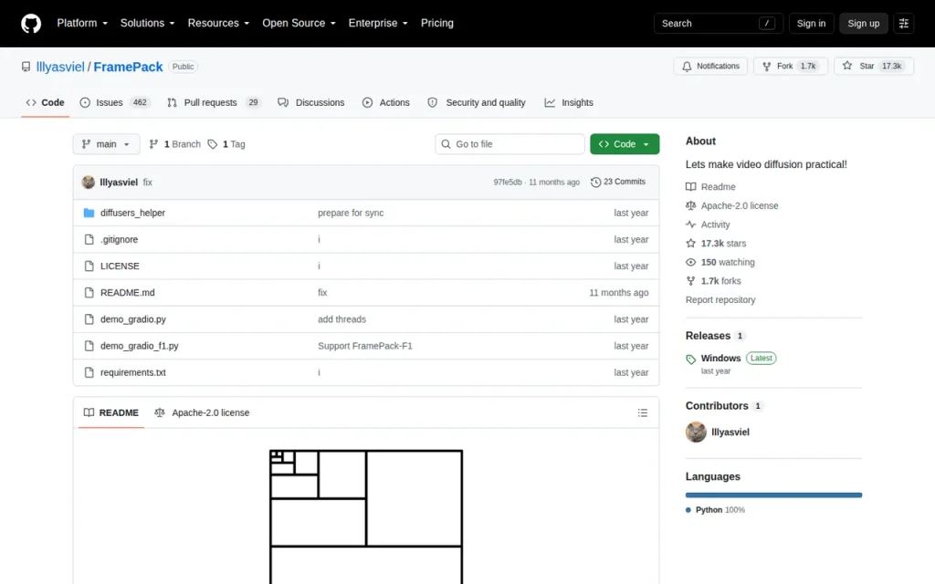Open Security and quality tab
The image size is (935, 584).
click(x=477, y=102)
